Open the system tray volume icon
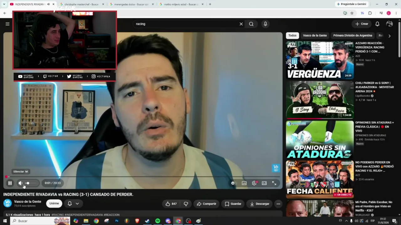This screenshot has width=401, height=225. pos(357,221)
